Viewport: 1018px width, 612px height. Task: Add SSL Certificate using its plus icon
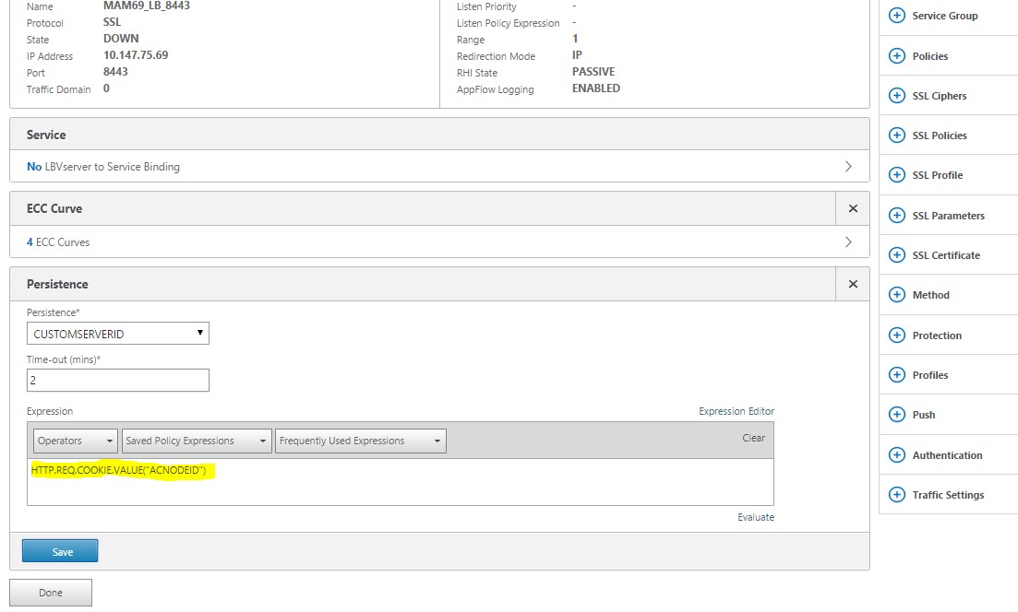896,255
